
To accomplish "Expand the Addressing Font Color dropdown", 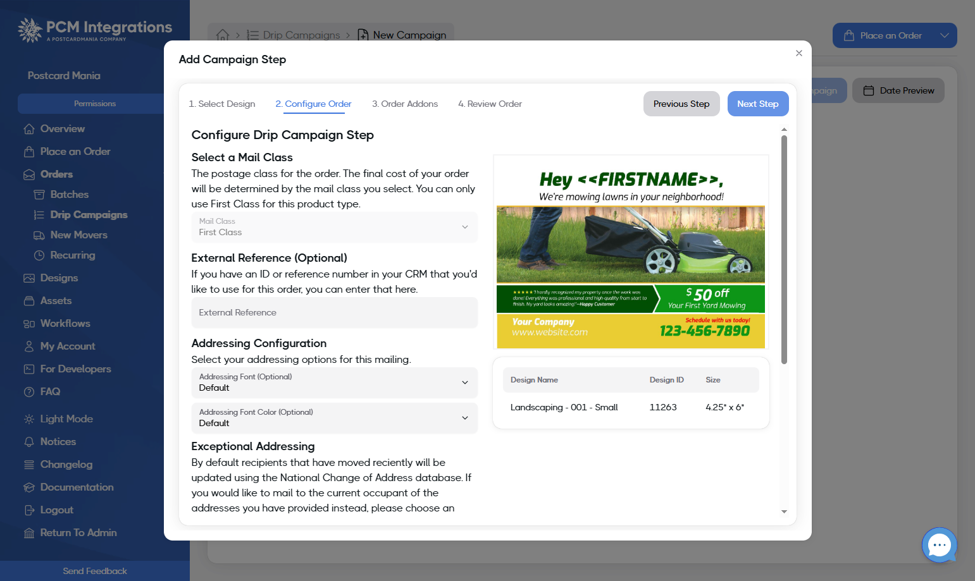I will 334,418.
